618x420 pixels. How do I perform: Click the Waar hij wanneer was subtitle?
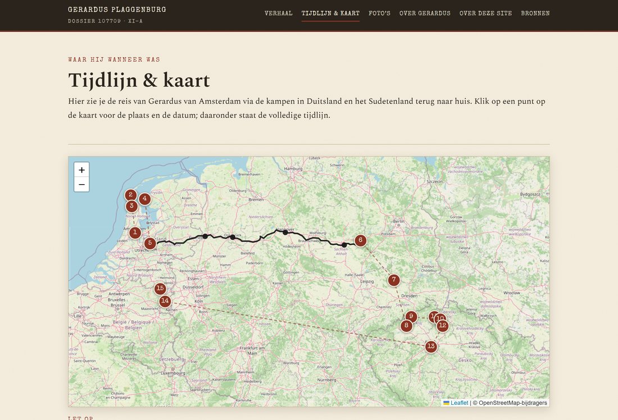point(114,60)
